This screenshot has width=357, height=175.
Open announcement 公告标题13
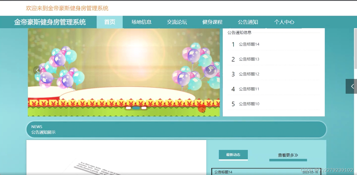pyautogui.click(x=274, y=59)
